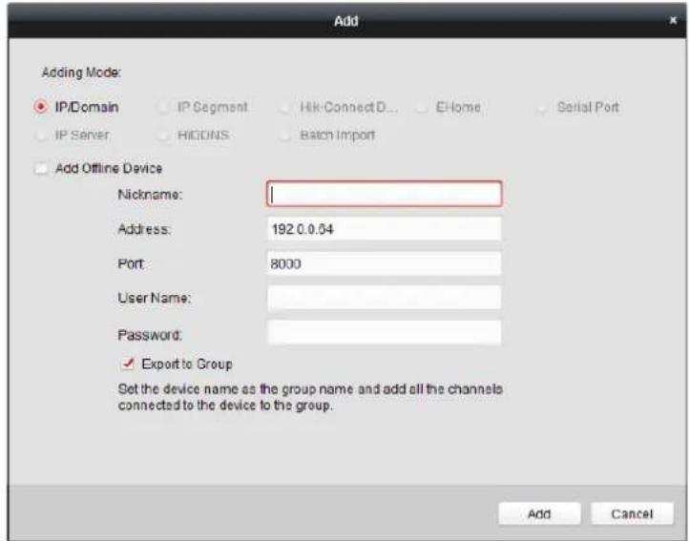The height and width of the screenshot is (541, 690).
Task: Choose the Batch Import adding mode
Action: pos(284,135)
